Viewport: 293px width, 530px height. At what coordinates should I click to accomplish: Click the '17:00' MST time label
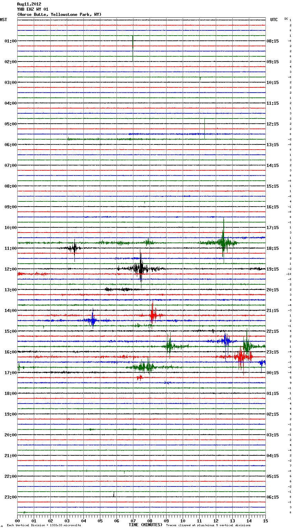(10, 373)
